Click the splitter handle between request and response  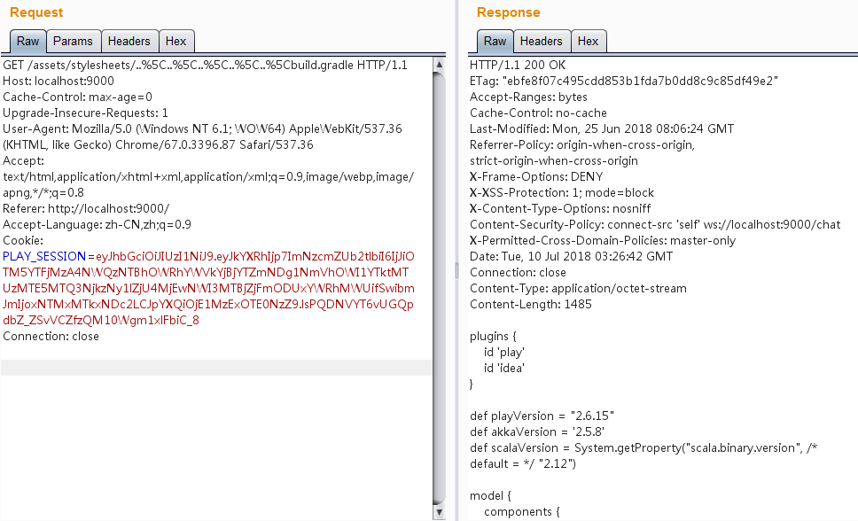click(456, 270)
